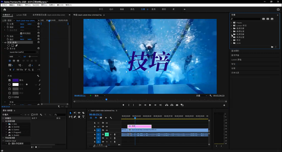Screen dimensions: 282x152
Task: Open the 文件 menu in menu bar
Action: click(x=4, y=5)
